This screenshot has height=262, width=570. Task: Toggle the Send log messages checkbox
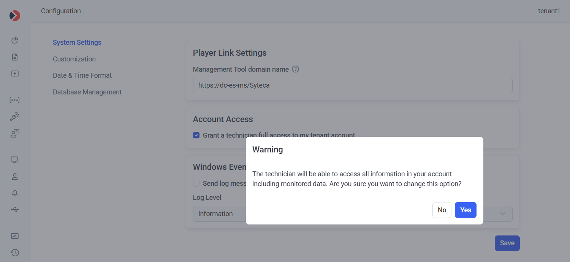[196, 184]
